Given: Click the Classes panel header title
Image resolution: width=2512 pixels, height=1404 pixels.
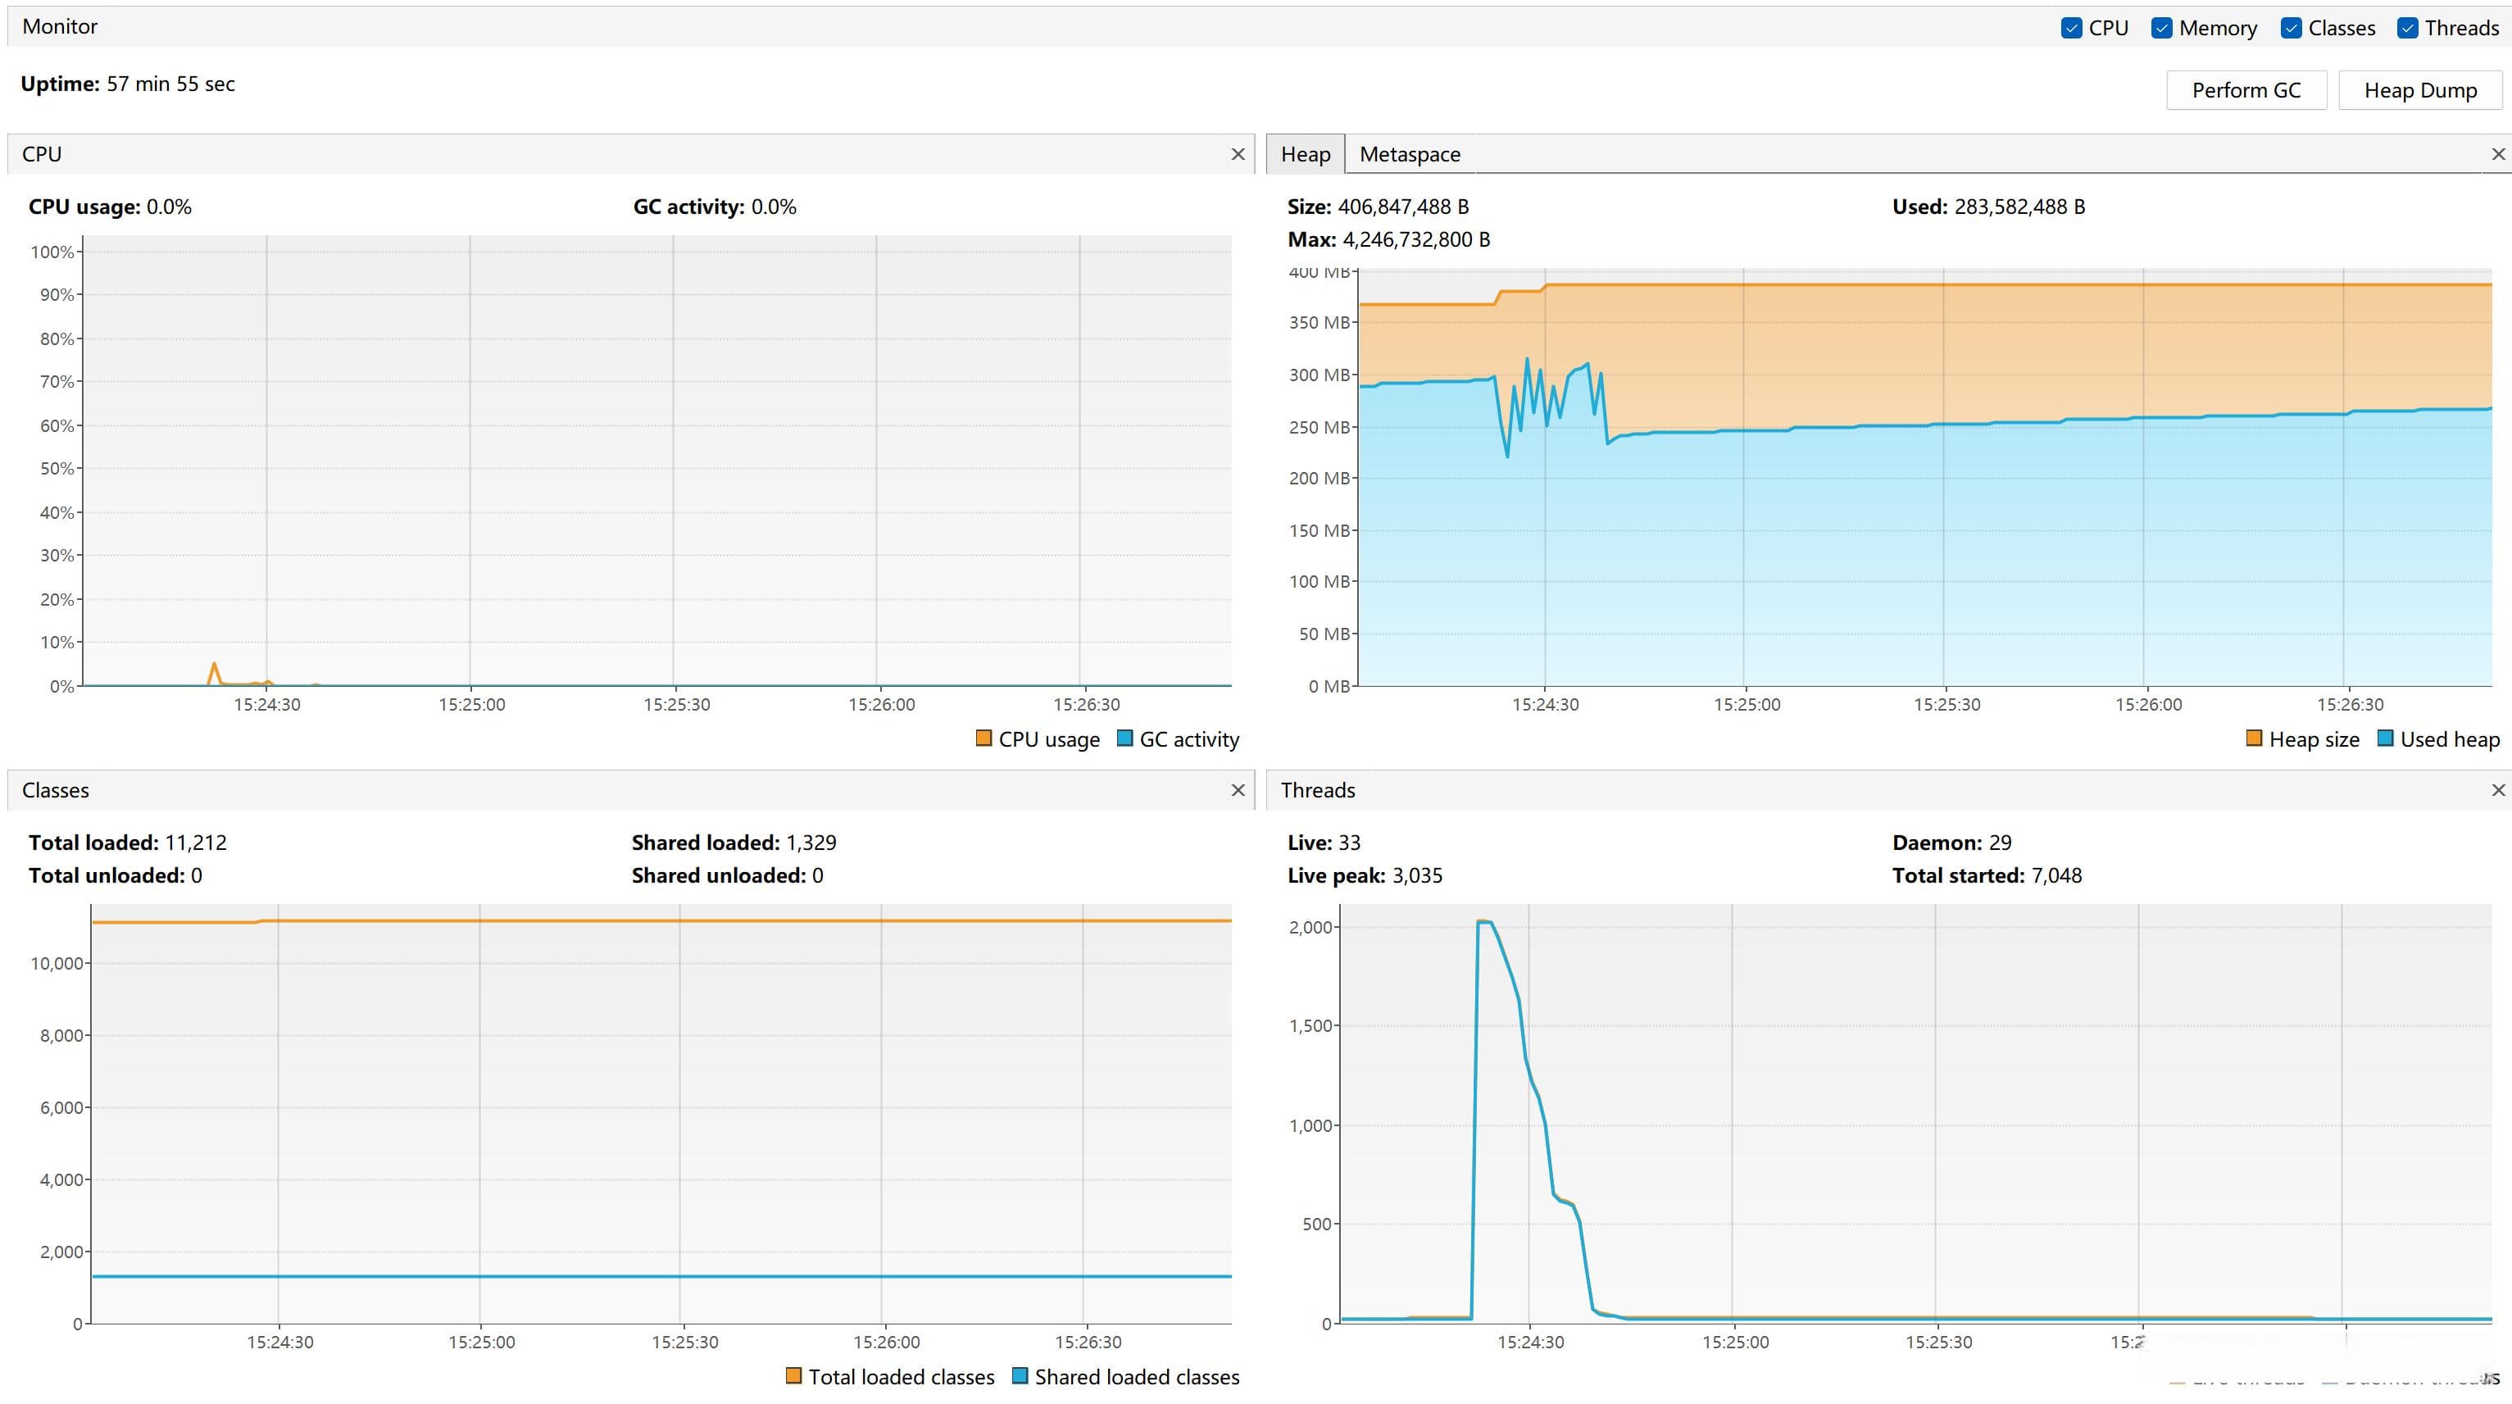Looking at the screenshot, I should pos(56,790).
